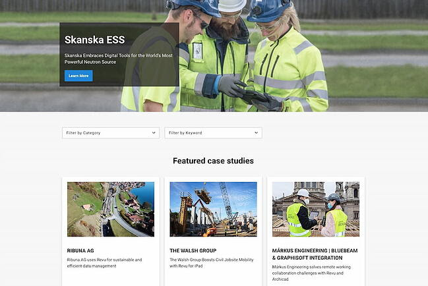Click the Skanska Embraces Digital Tools subtitle

(119, 59)
